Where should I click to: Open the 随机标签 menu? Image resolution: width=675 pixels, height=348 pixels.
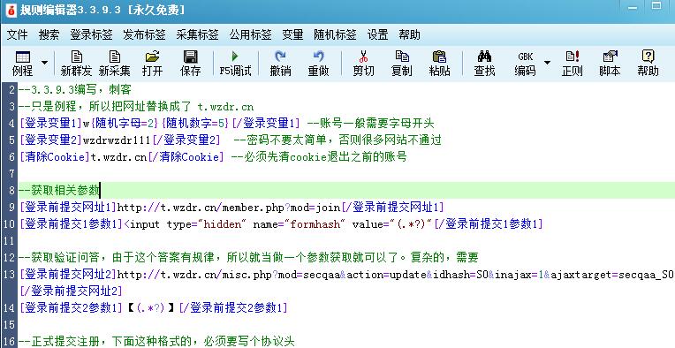(335, 34)
